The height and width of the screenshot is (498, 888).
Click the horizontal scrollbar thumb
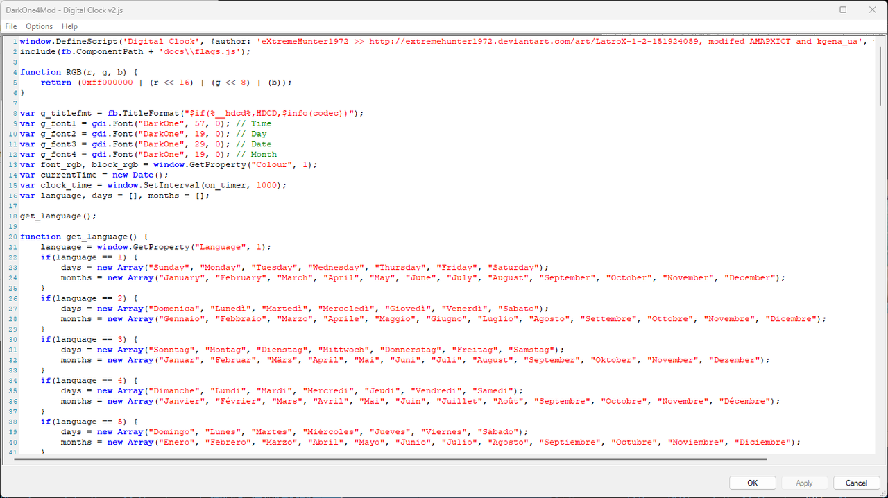(x=390, y=458)
